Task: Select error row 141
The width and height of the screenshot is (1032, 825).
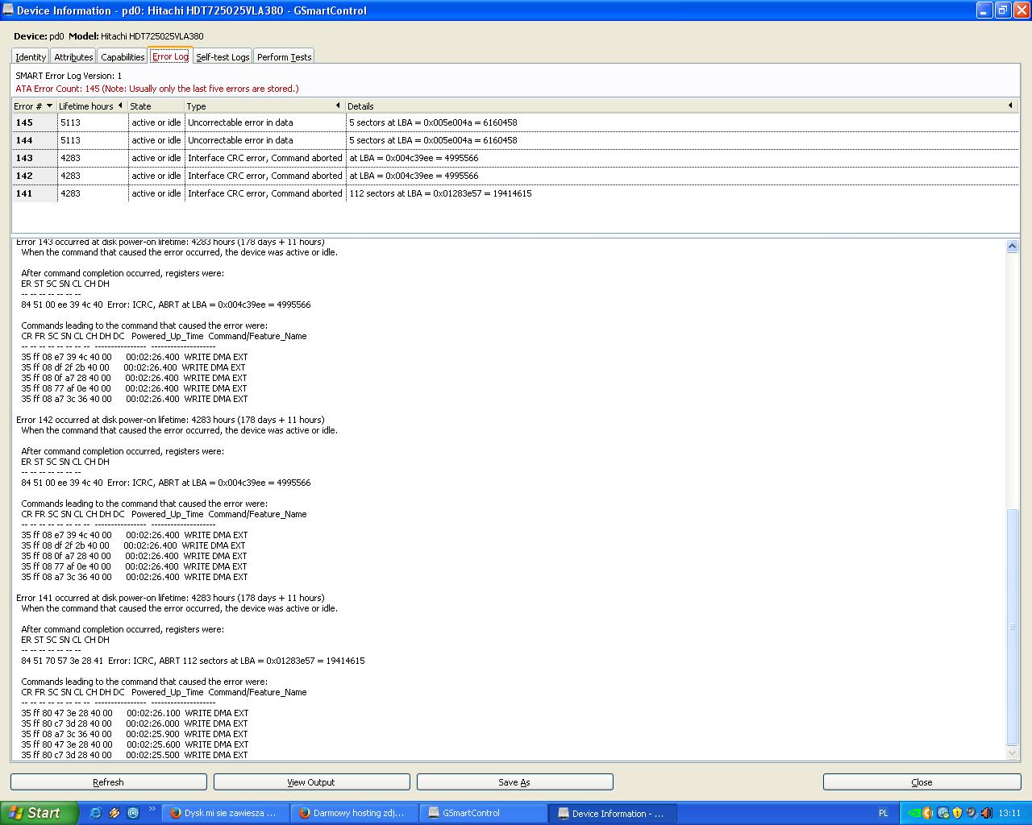Action: (515, 193)
